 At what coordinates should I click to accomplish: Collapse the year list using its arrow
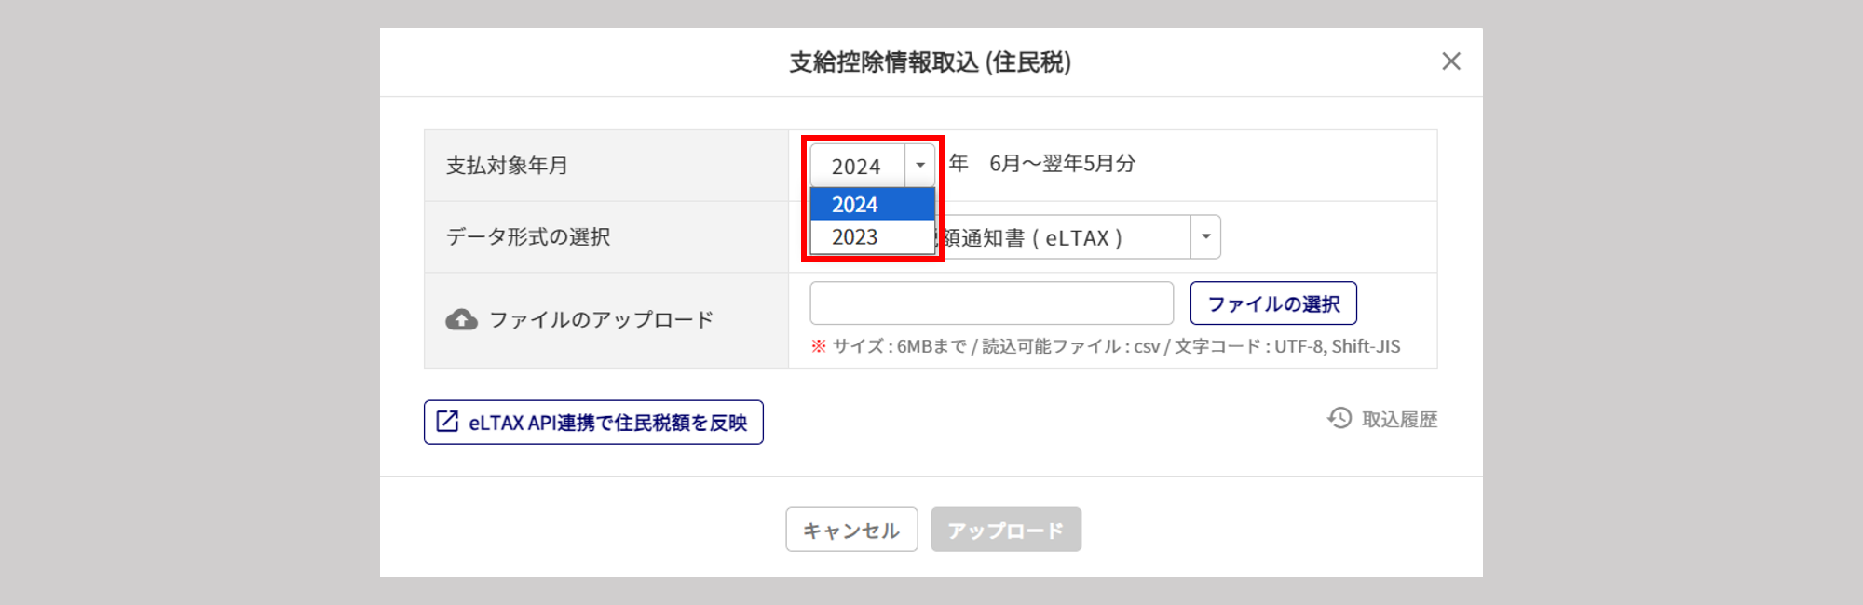pos(920,166)
